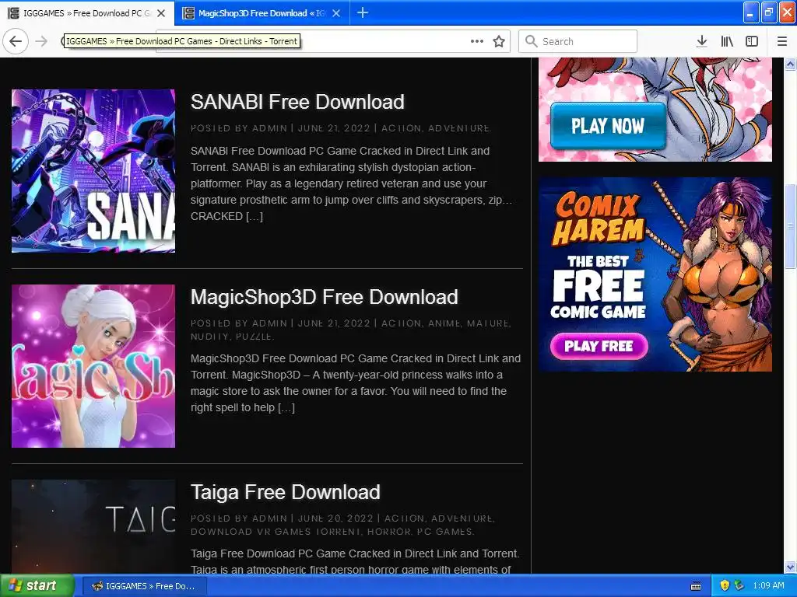Open page actions three-dot menu

pos(476,41)
